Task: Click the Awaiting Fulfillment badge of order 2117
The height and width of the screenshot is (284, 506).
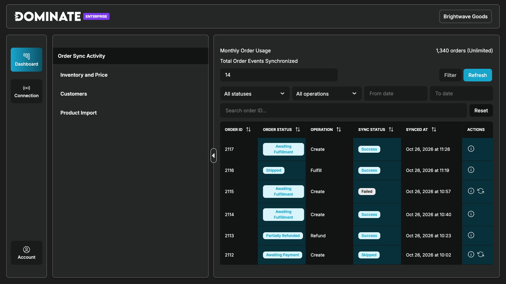Action: tap(283, 149)
